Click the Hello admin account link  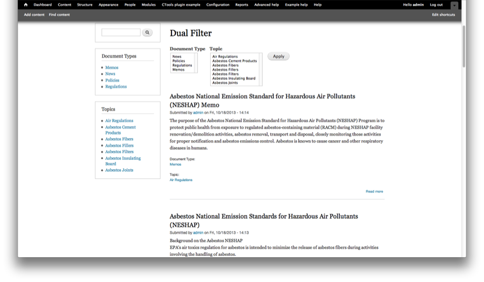coord(414,5)
